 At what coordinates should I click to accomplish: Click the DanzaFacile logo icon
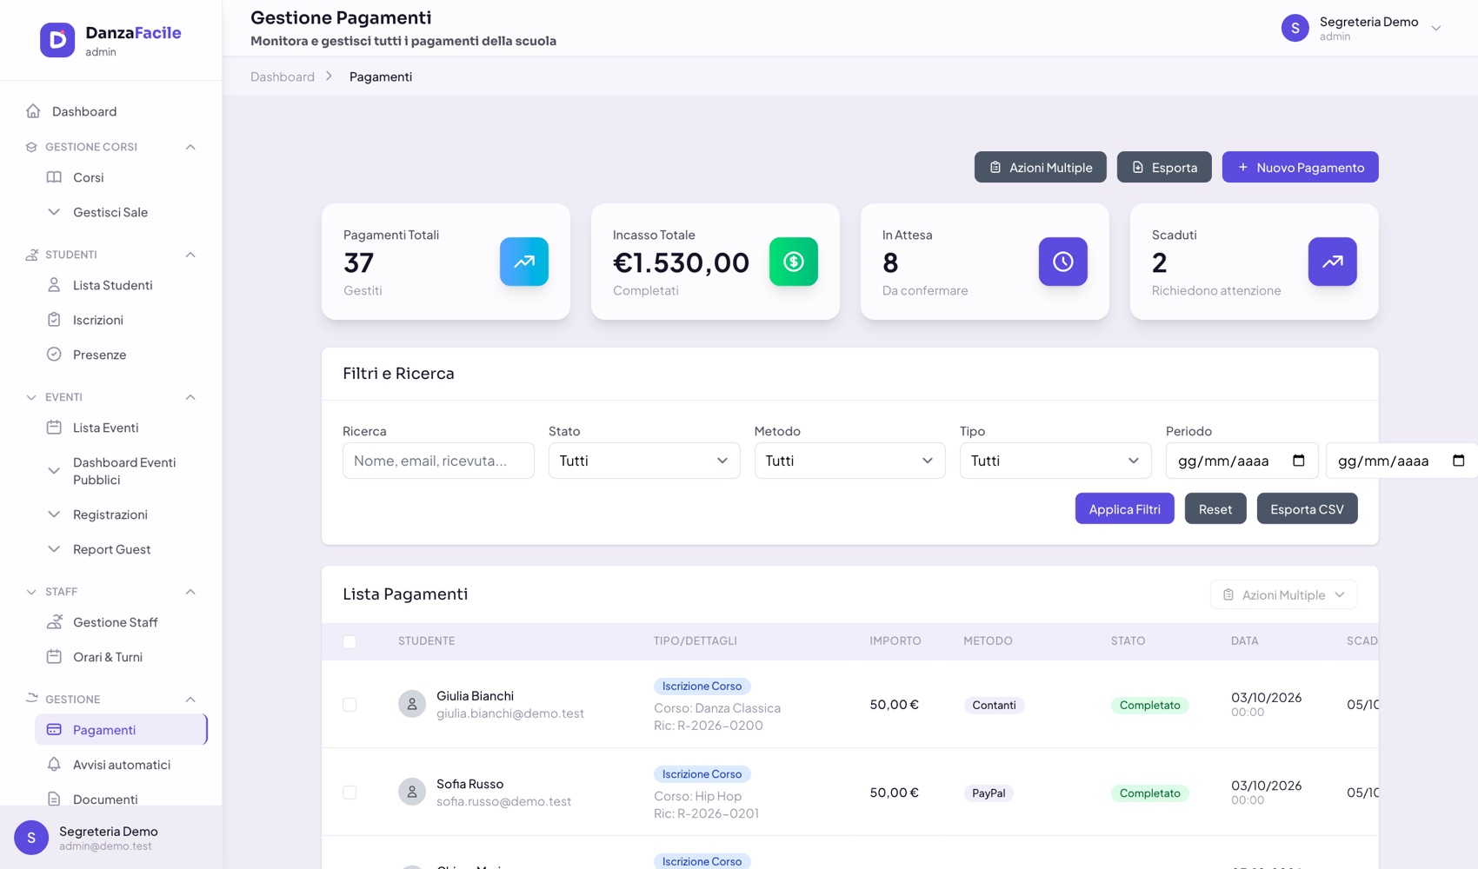(x=57, y=40)
